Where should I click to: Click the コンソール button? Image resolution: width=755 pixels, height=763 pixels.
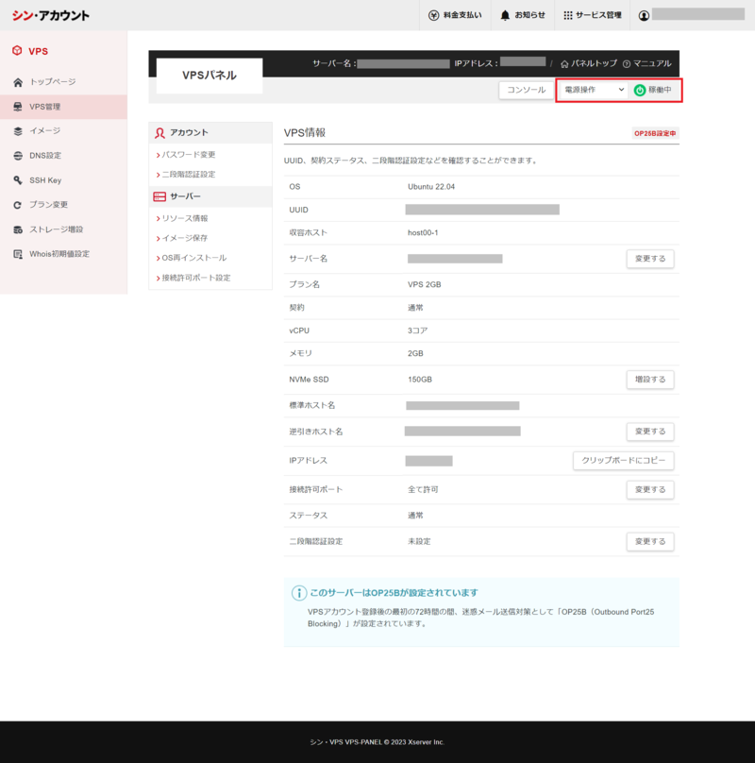tap(526, 90)
